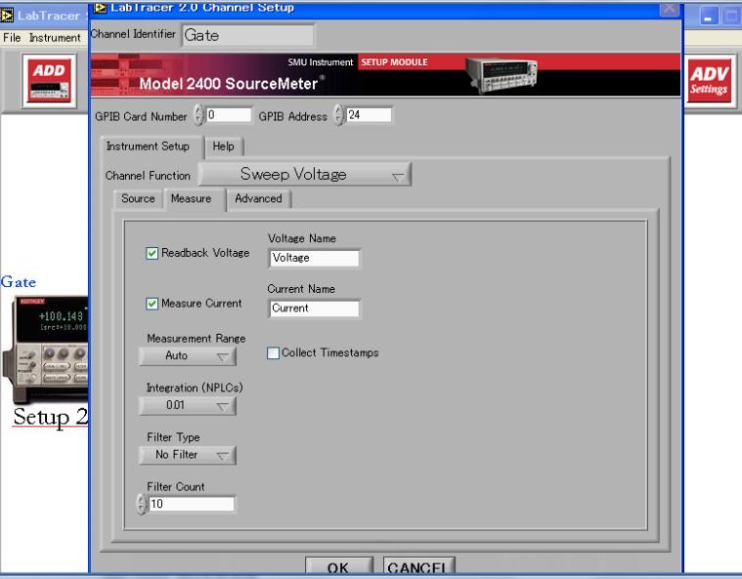
Task: Toggle the Readback Voltage checkbox
Action: click(x=152, y=253)
